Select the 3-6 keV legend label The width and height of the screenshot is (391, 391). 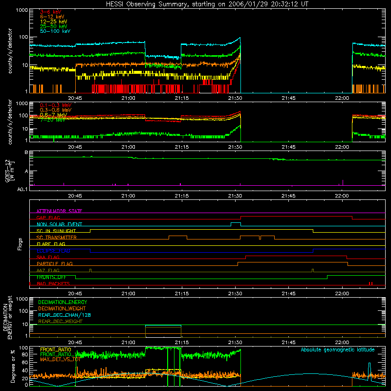[x=50, y=12]
